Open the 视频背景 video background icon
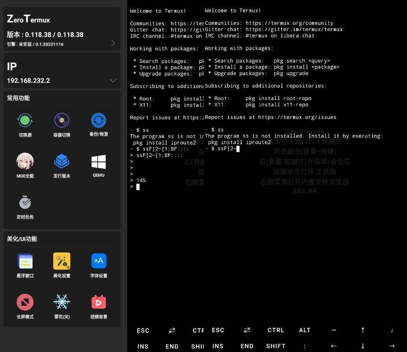Viewport: 407px width, 352px height. coord(98,302)
